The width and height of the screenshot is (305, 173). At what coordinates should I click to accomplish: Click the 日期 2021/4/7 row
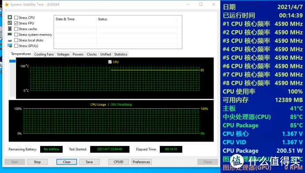tap(263, 7)
